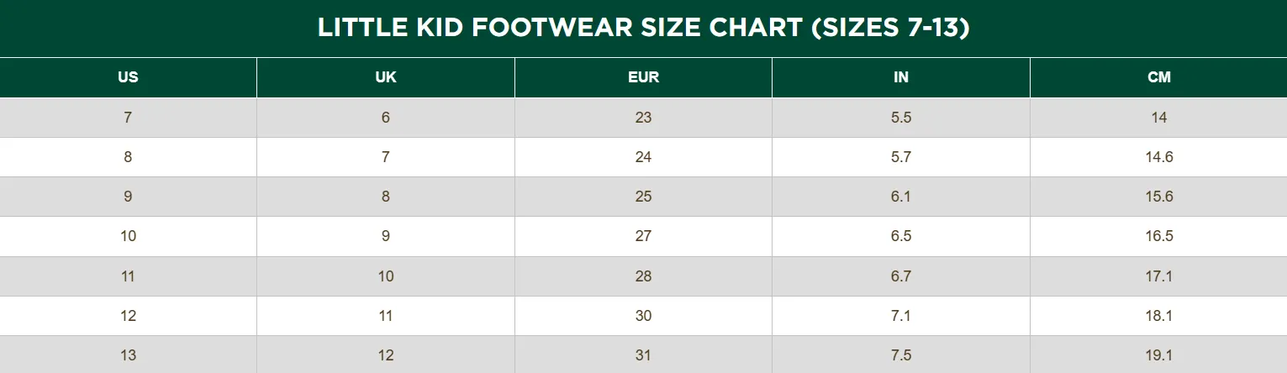
Task: Select the CM column header
Action: tap(1158, 77)
